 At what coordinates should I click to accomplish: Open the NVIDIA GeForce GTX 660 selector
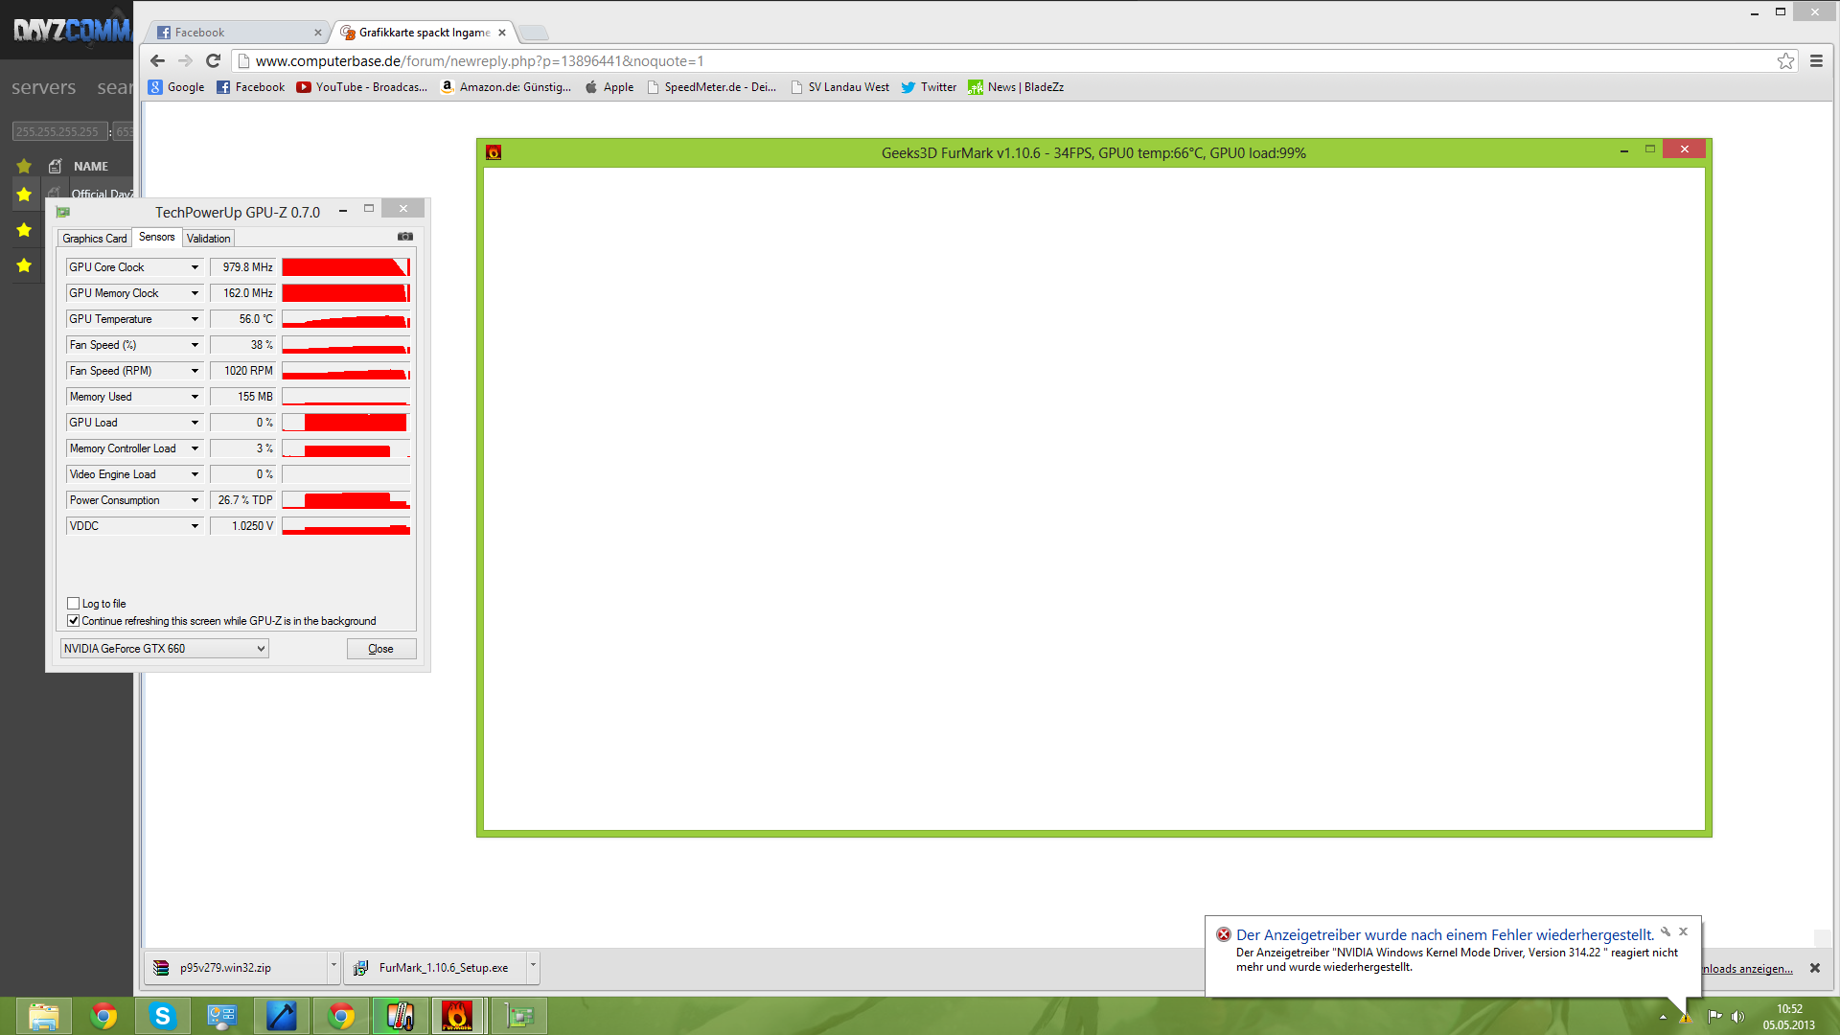(x=164, y=649)
